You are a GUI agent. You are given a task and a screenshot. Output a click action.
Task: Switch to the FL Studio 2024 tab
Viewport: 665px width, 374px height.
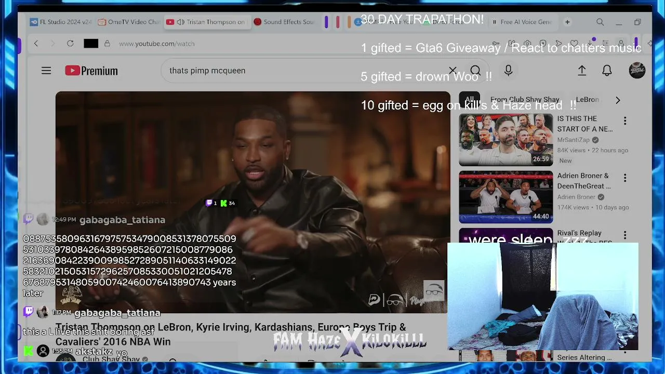(x=61, y=22)
